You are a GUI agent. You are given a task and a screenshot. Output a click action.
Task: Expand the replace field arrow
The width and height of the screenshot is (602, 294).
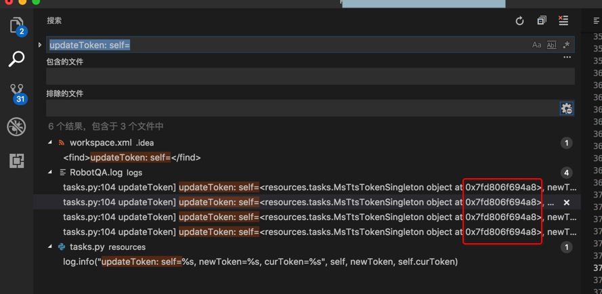tap(40, 45)
